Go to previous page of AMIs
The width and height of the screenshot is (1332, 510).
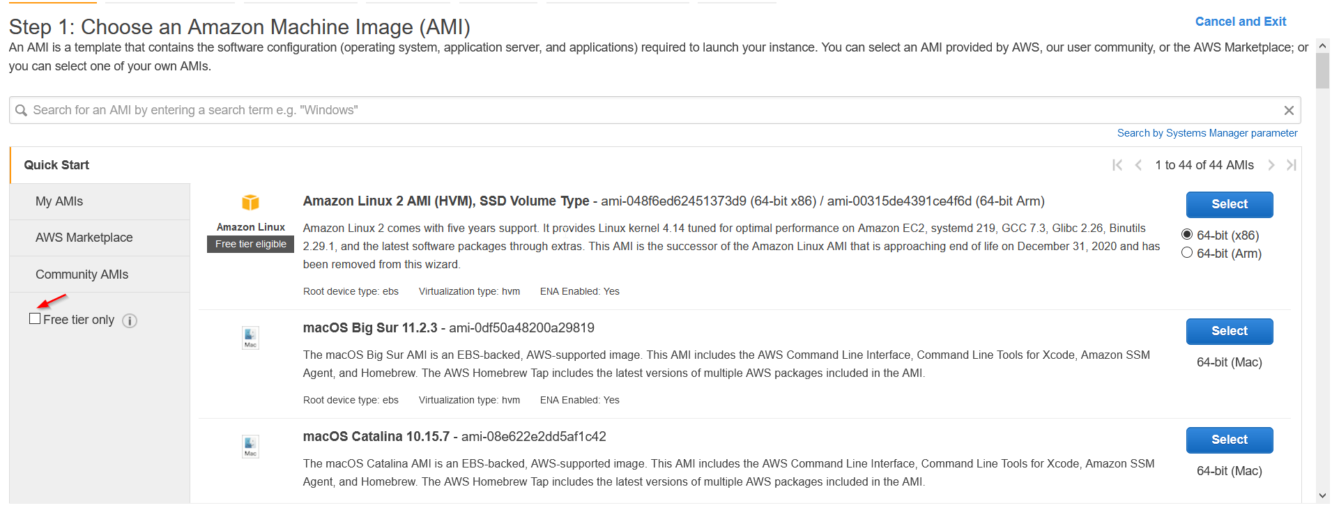pyautogui.click(x=1138, y=165)
